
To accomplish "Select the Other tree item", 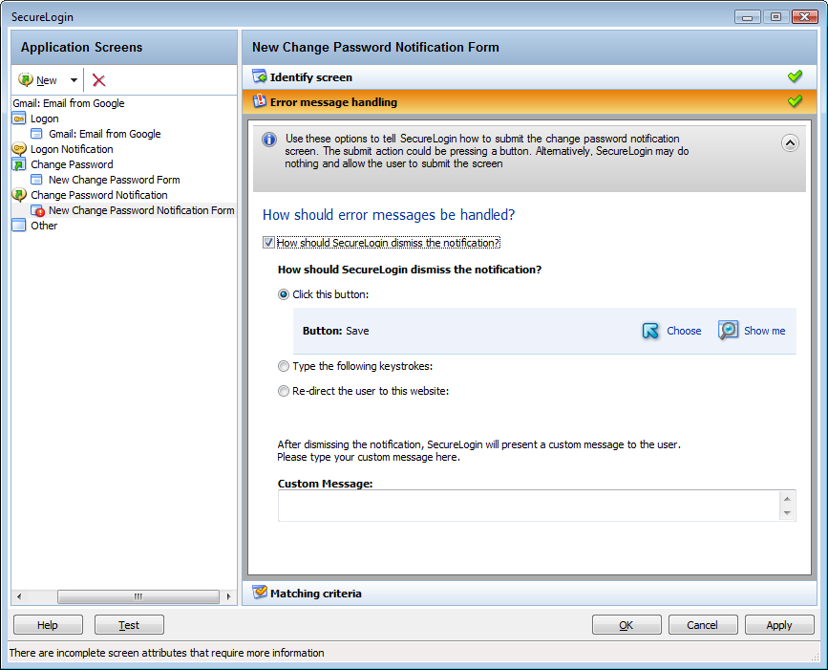I will coord(44,226).
